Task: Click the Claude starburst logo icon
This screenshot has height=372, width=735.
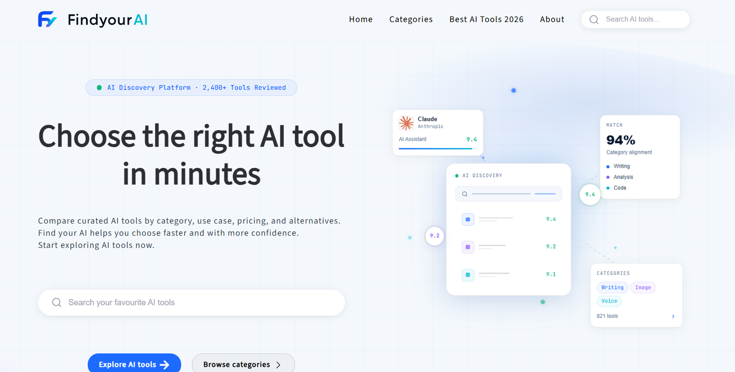Action: pyautogui.click(x=406, y=123)
